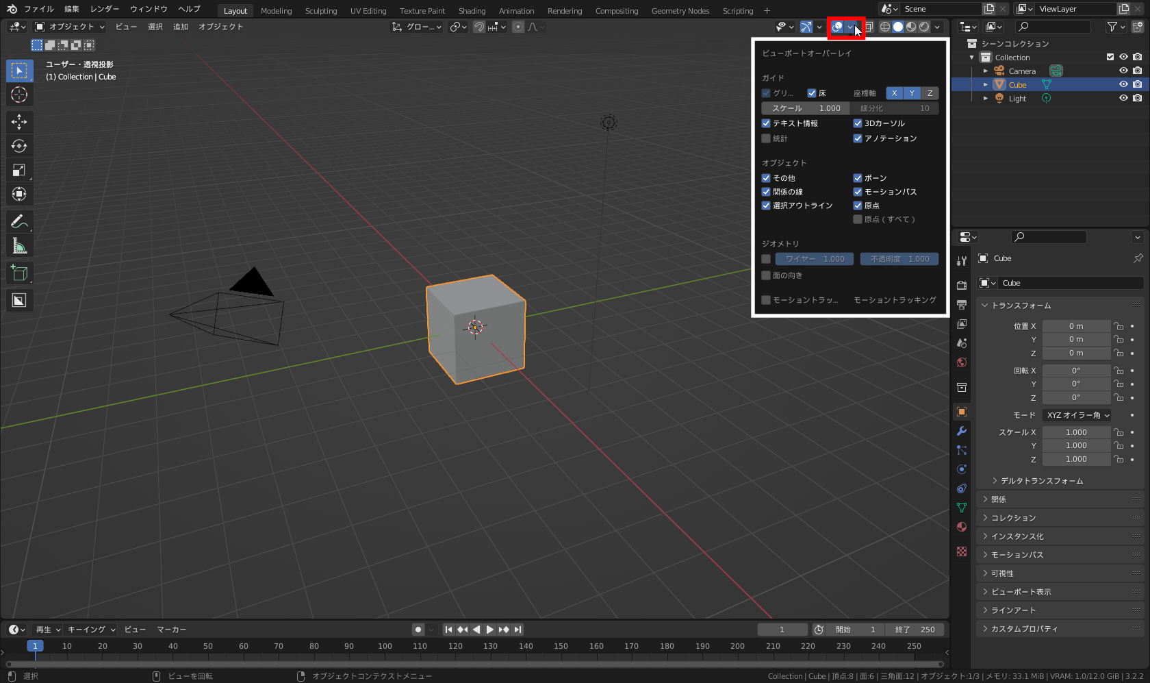
Task: Activate the 3D Cursor tool
Action: [19, 95]
